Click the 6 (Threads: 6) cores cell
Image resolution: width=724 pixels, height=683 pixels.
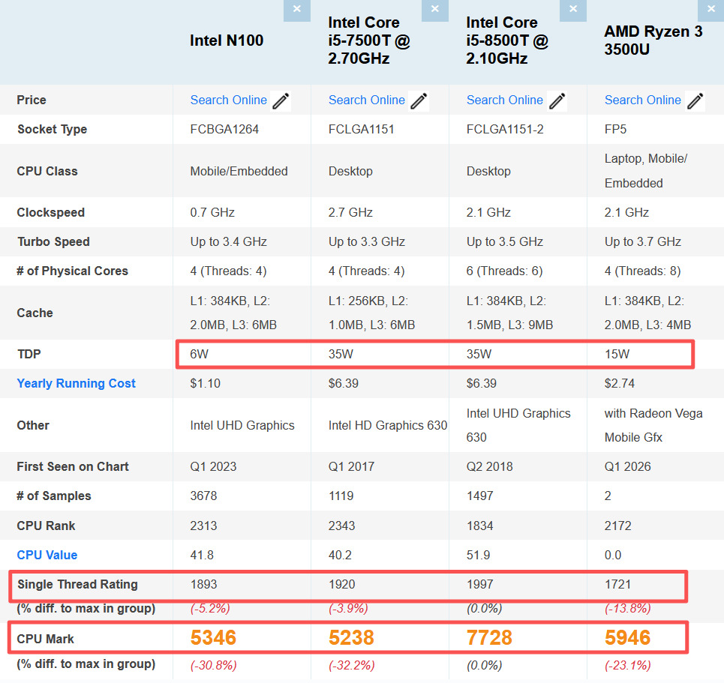click(x=504, y=271)
